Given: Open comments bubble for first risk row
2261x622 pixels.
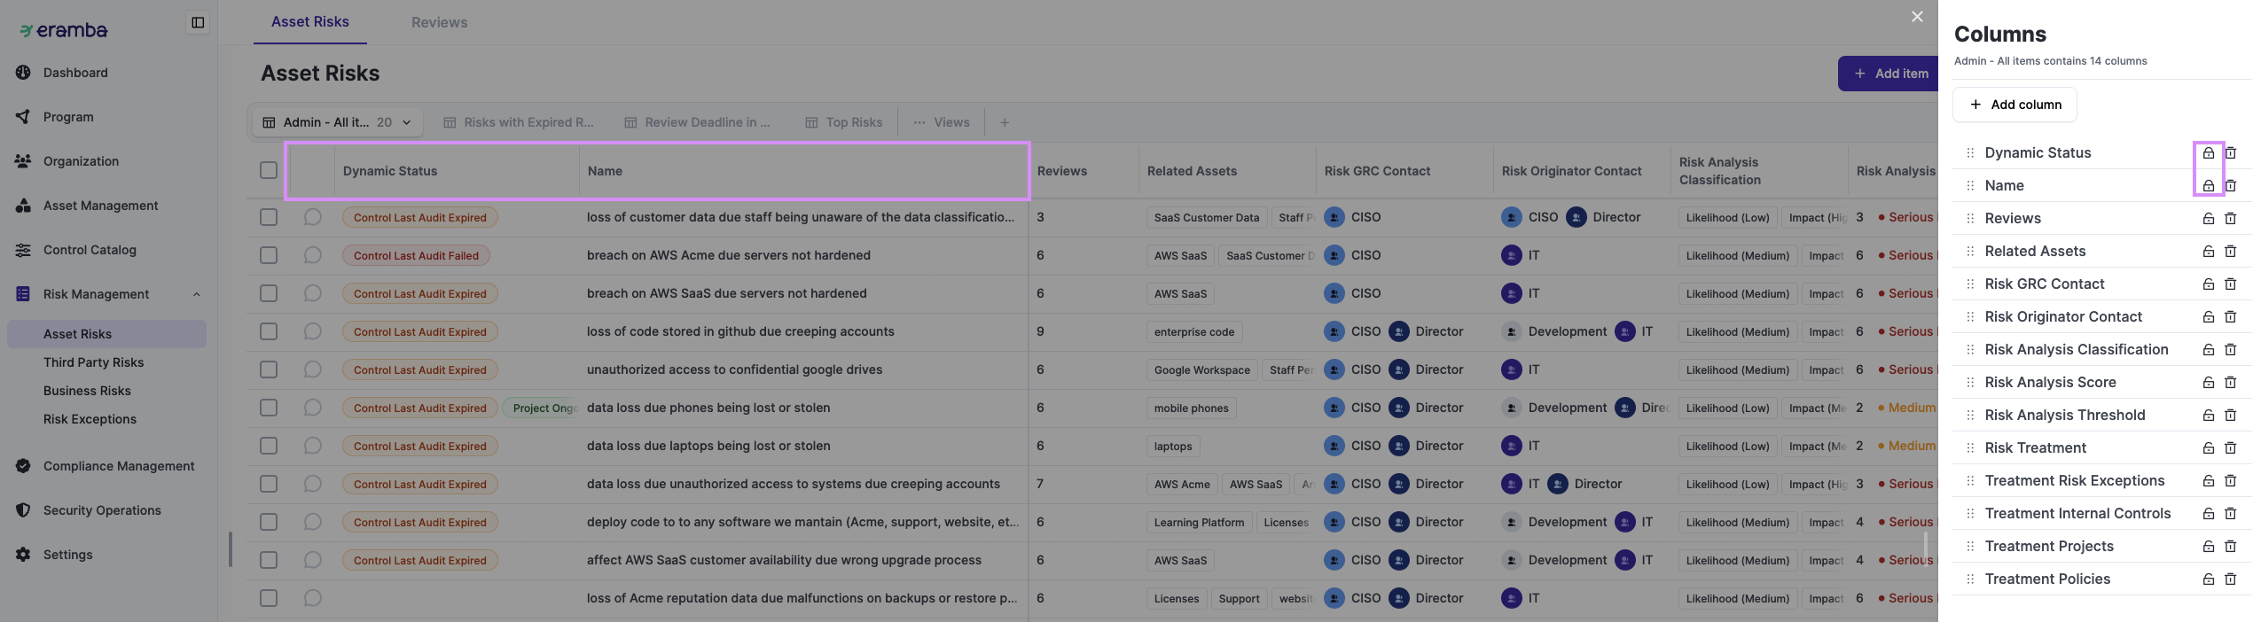Looking at the screenshot, I should (x=312, y=217).
